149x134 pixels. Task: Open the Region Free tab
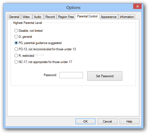point(66,17)
